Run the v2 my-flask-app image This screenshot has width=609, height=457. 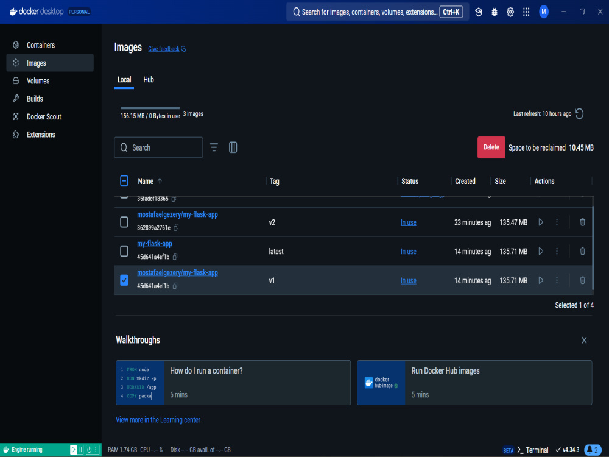[541, 222]
